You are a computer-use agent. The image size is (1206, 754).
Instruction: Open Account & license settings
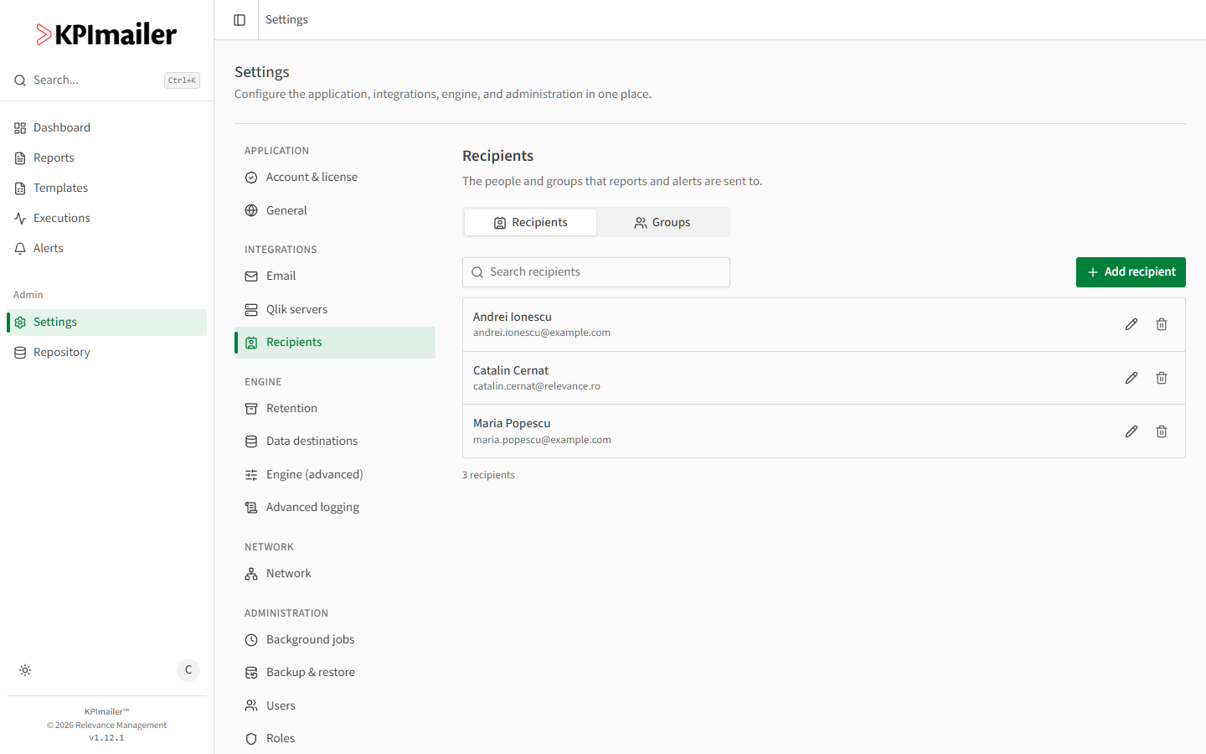335,177
